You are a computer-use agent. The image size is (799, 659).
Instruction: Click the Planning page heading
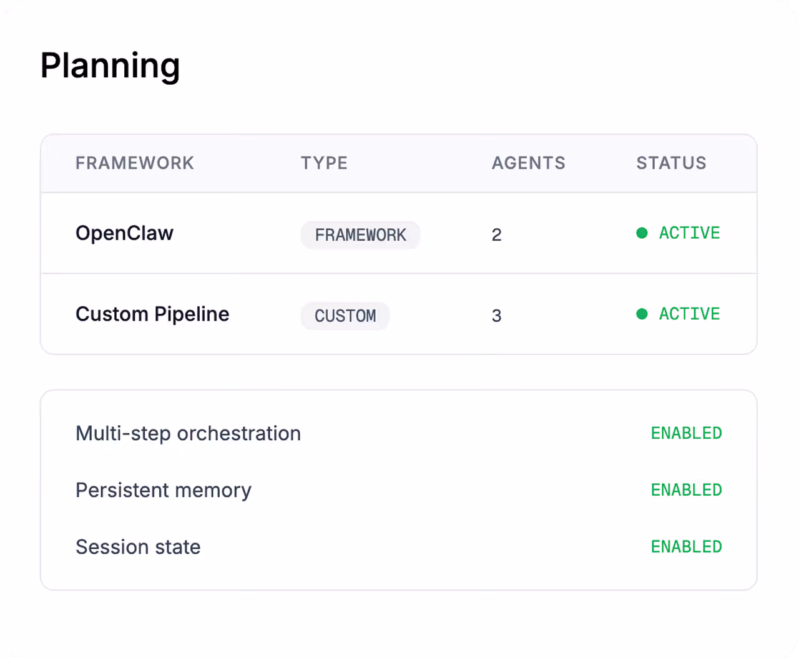(x=110, y=65)
